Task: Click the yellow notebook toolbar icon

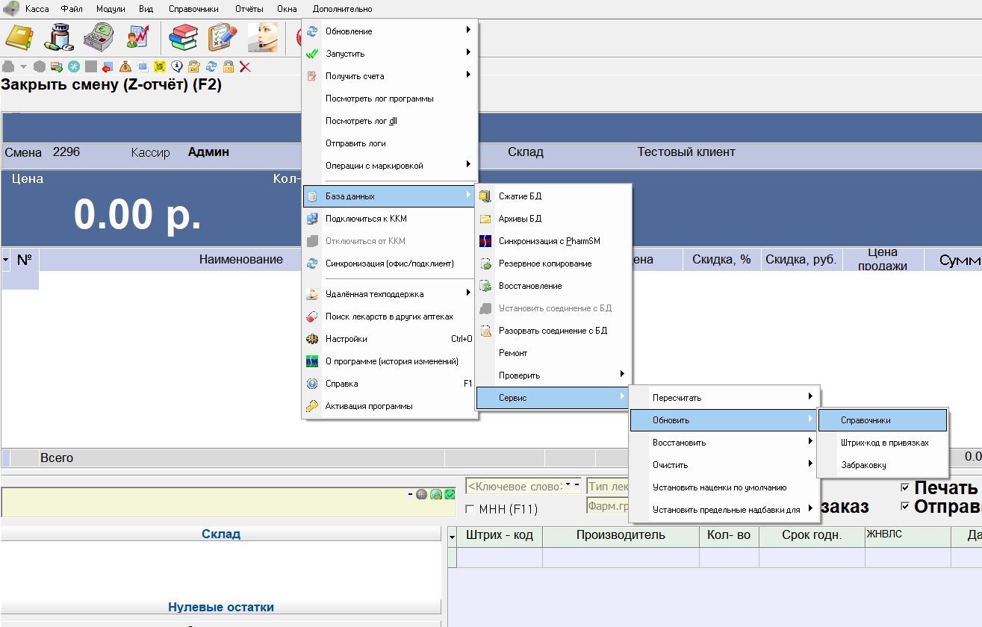Action: pyautogui.click(x=19, y=37)
